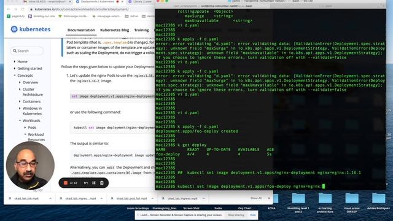
Task: Close the Gmail Inbox tab
Action: (70, 1)
